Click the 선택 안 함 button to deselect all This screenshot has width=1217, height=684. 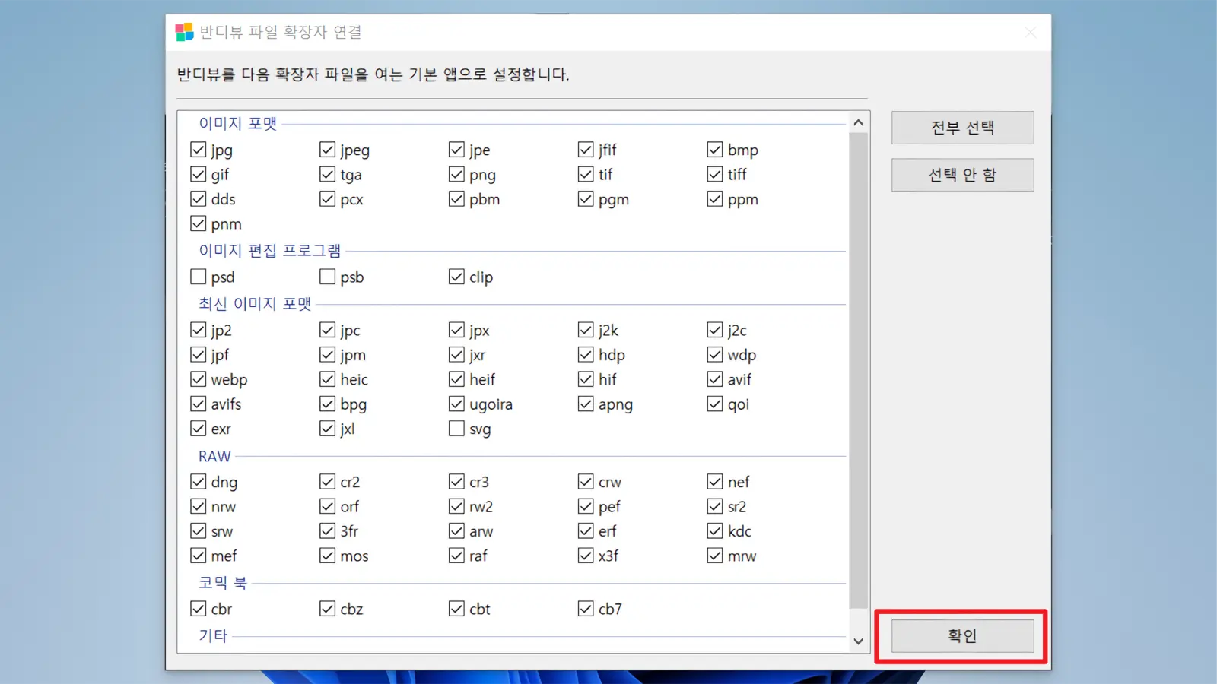tap(962, 174)
